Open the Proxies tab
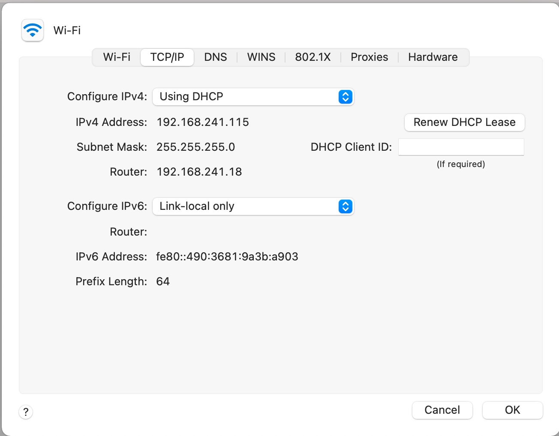This screenshot has width=559, height=436. 369,57
